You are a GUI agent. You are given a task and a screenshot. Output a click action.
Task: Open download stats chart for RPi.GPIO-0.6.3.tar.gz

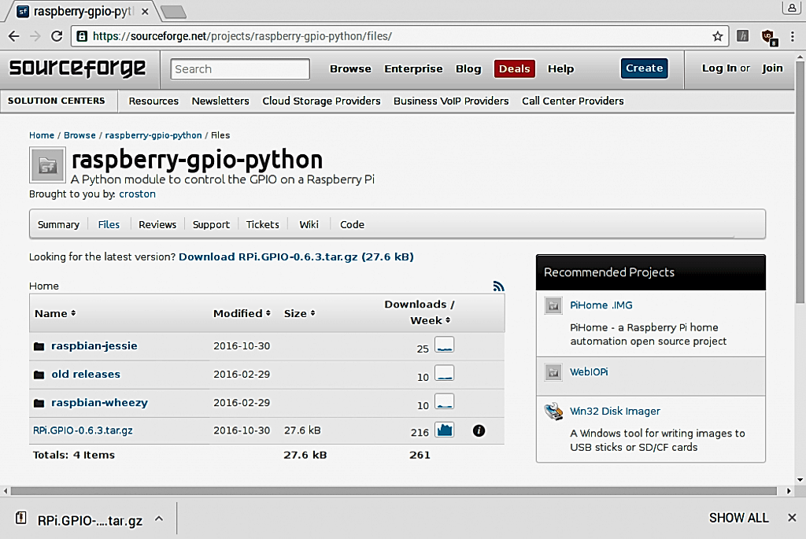click(444, 430)
